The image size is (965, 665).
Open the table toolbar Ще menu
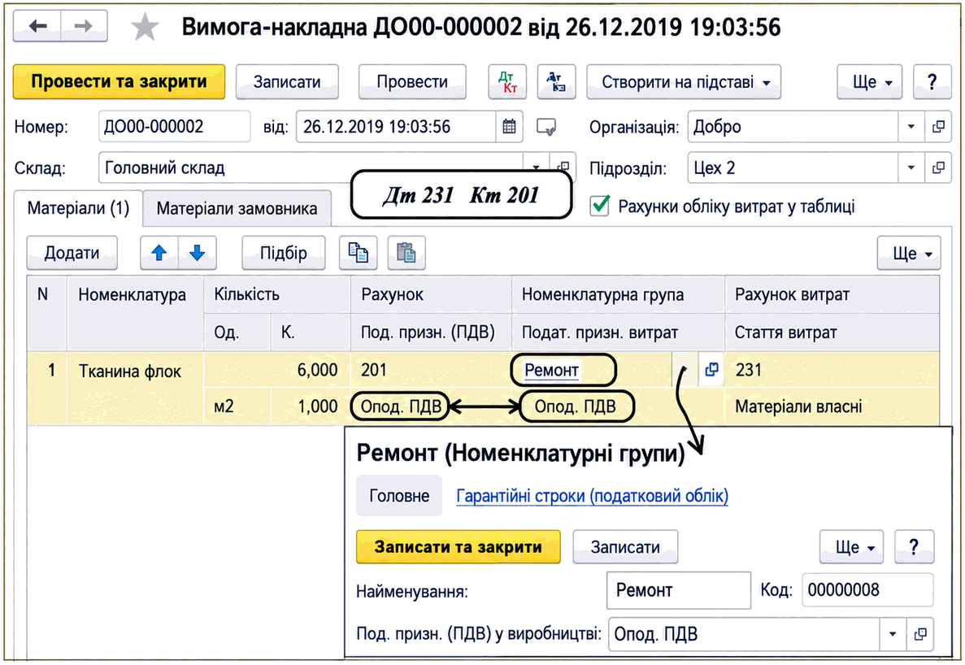coord(909,253)
